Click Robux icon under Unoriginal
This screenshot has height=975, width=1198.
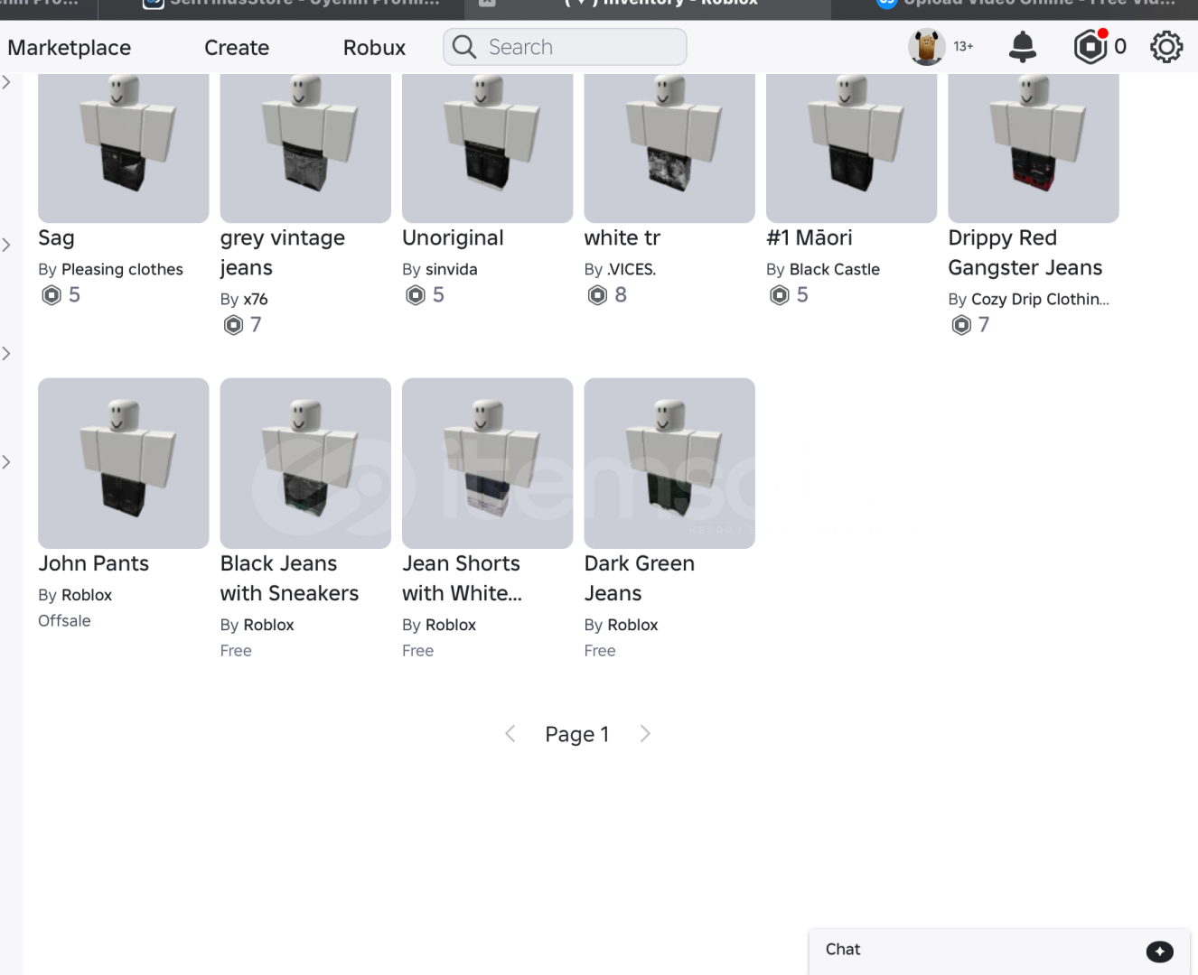[416, 295]
